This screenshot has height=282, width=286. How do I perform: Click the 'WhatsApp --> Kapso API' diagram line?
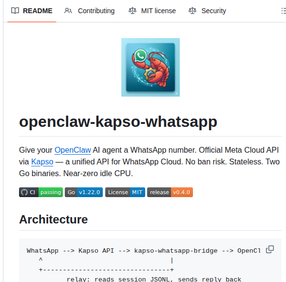(144, 251)
